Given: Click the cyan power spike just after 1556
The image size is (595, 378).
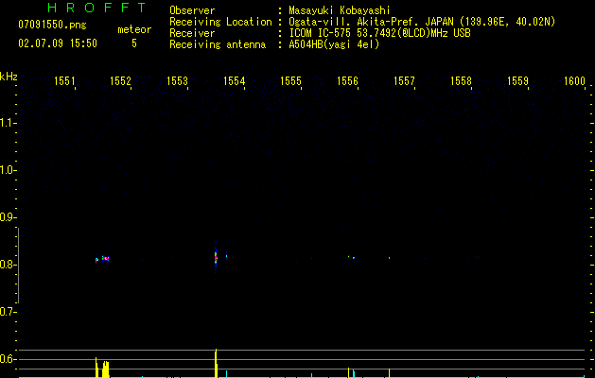Looking at the screenshot, I should point(354,373).
